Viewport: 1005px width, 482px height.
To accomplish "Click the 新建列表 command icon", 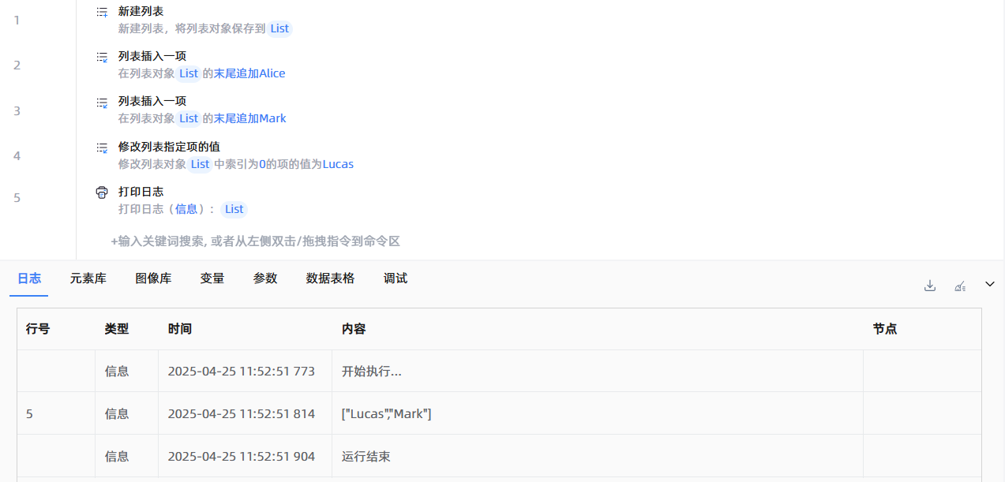I will pos(102,12).
